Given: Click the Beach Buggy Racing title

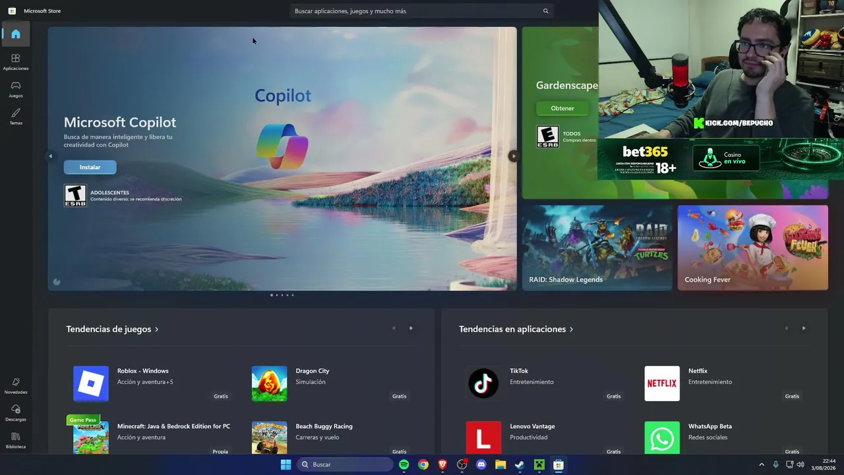Looking at the screenshot, I should 324,426.
